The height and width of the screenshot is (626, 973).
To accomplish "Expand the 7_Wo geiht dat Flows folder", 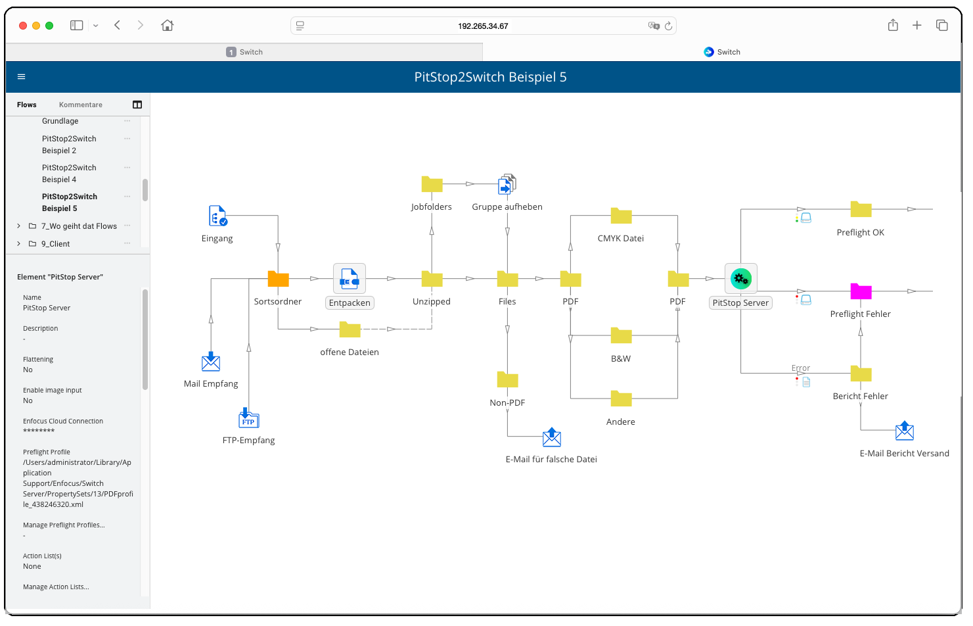I will (x=18, y=226).
